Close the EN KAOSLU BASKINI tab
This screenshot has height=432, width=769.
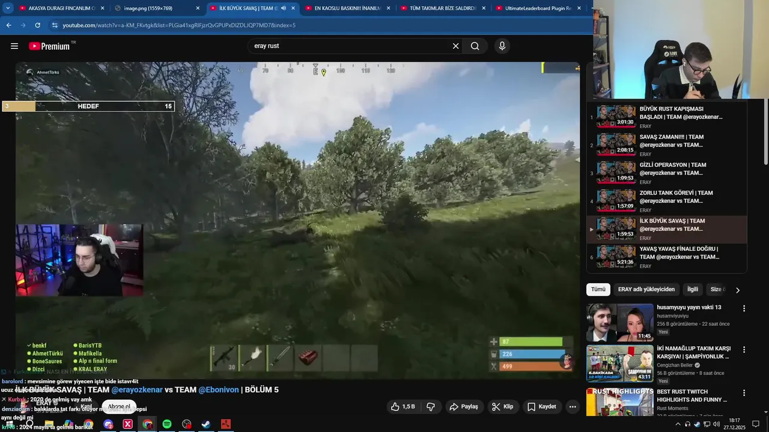(x=388, y=8)
